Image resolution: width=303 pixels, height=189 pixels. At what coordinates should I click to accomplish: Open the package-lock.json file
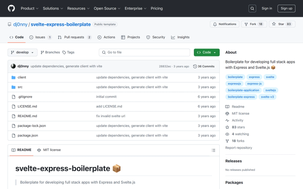click(x=32, y=126)
